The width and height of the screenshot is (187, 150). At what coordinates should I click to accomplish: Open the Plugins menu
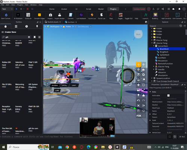coord(20,5)
